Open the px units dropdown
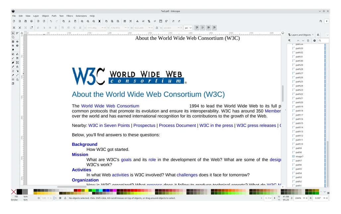 [188, 28]
